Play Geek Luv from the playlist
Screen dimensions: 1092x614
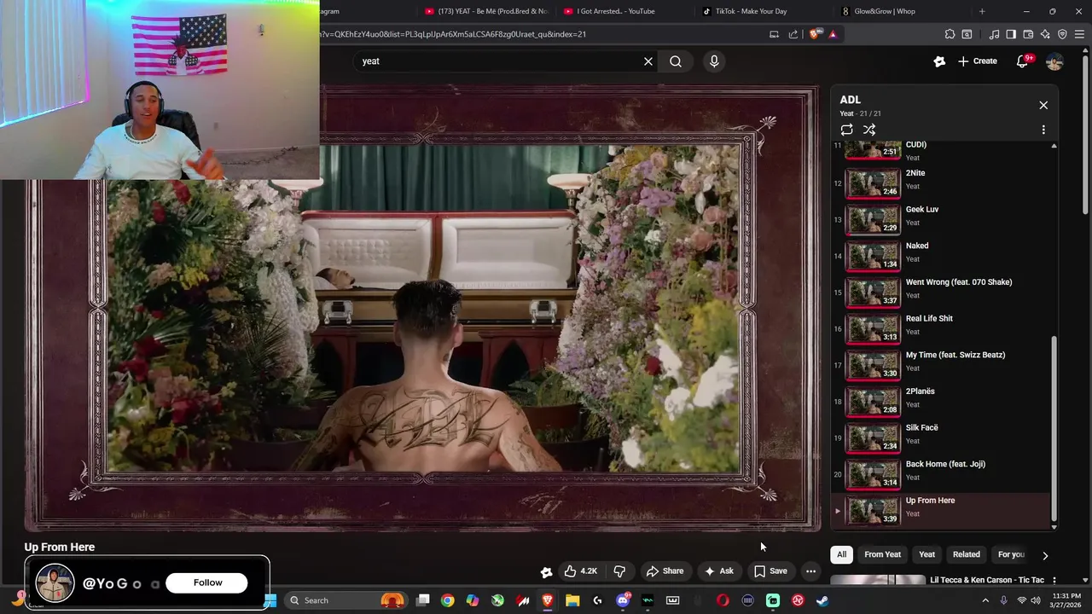(942, 219)
